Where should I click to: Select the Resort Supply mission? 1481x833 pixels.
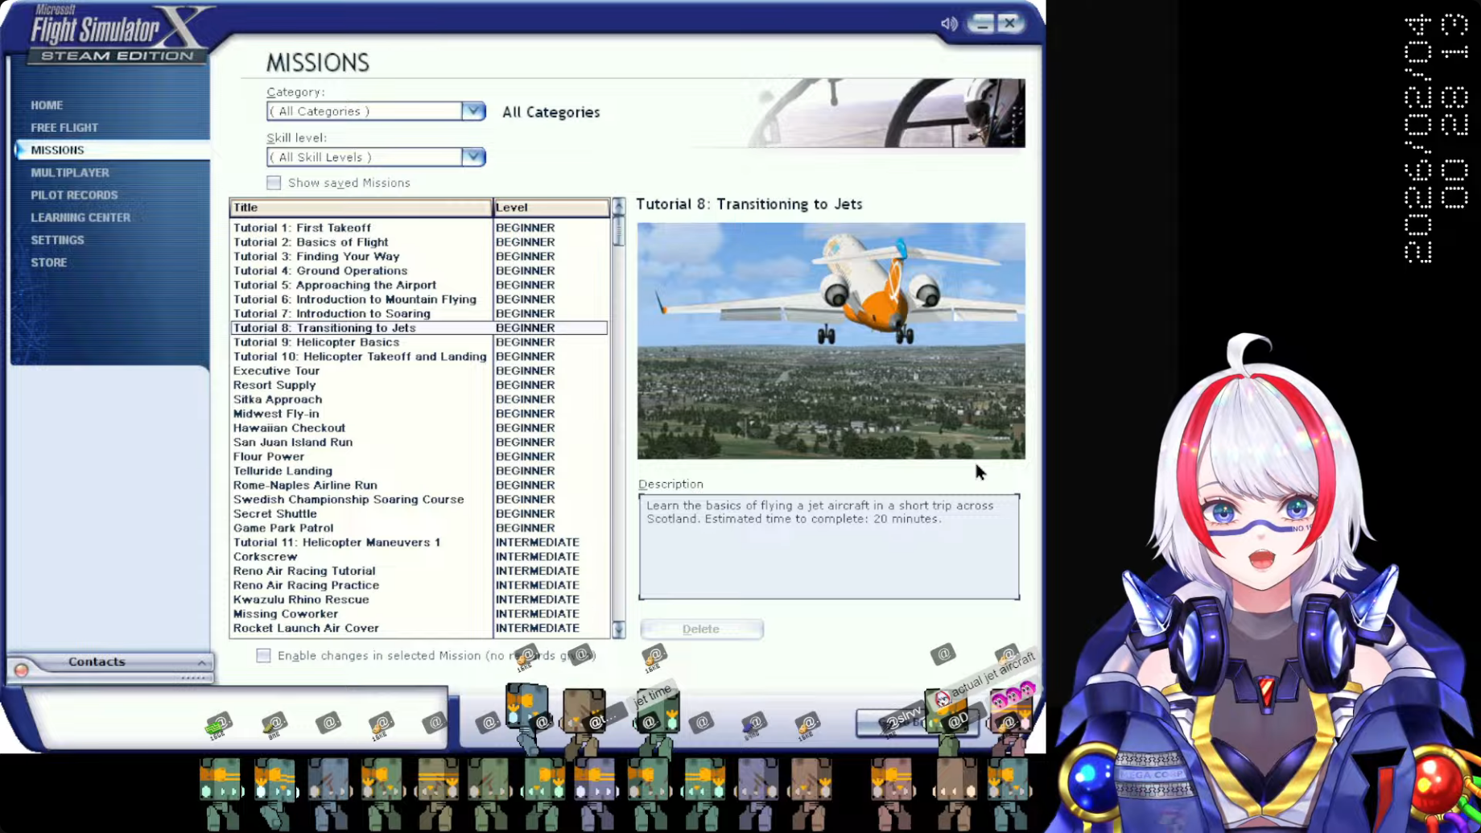419,386
